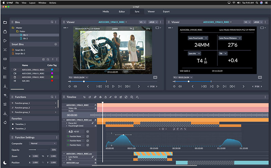Click the loop icon in left viewer
The image size is (271, 168).
click(x=69, y=87)
